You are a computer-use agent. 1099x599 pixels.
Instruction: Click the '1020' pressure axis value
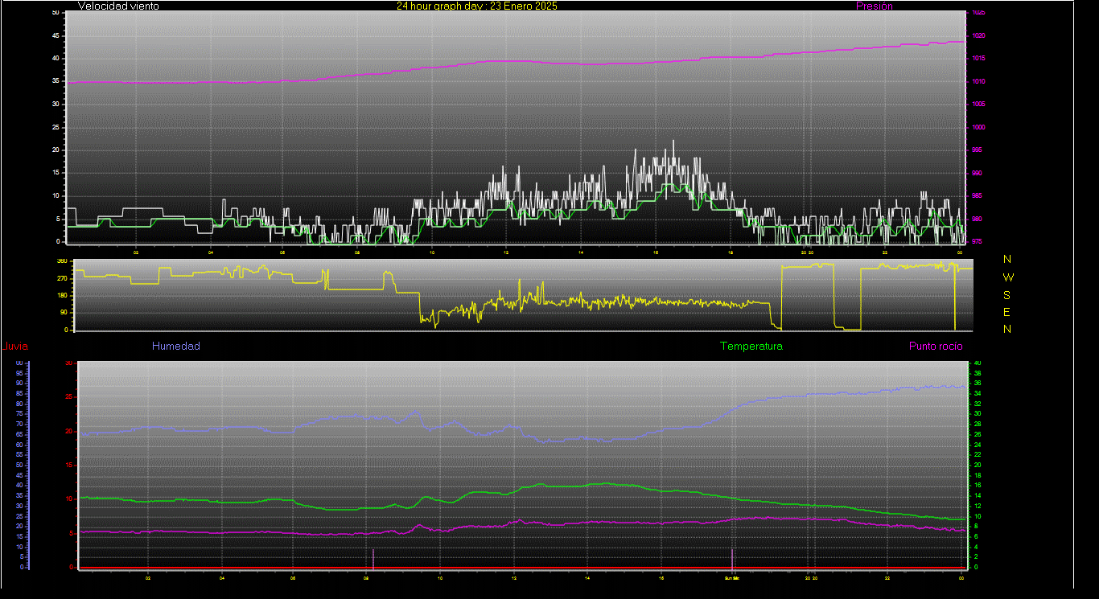(x=978, y=36)
